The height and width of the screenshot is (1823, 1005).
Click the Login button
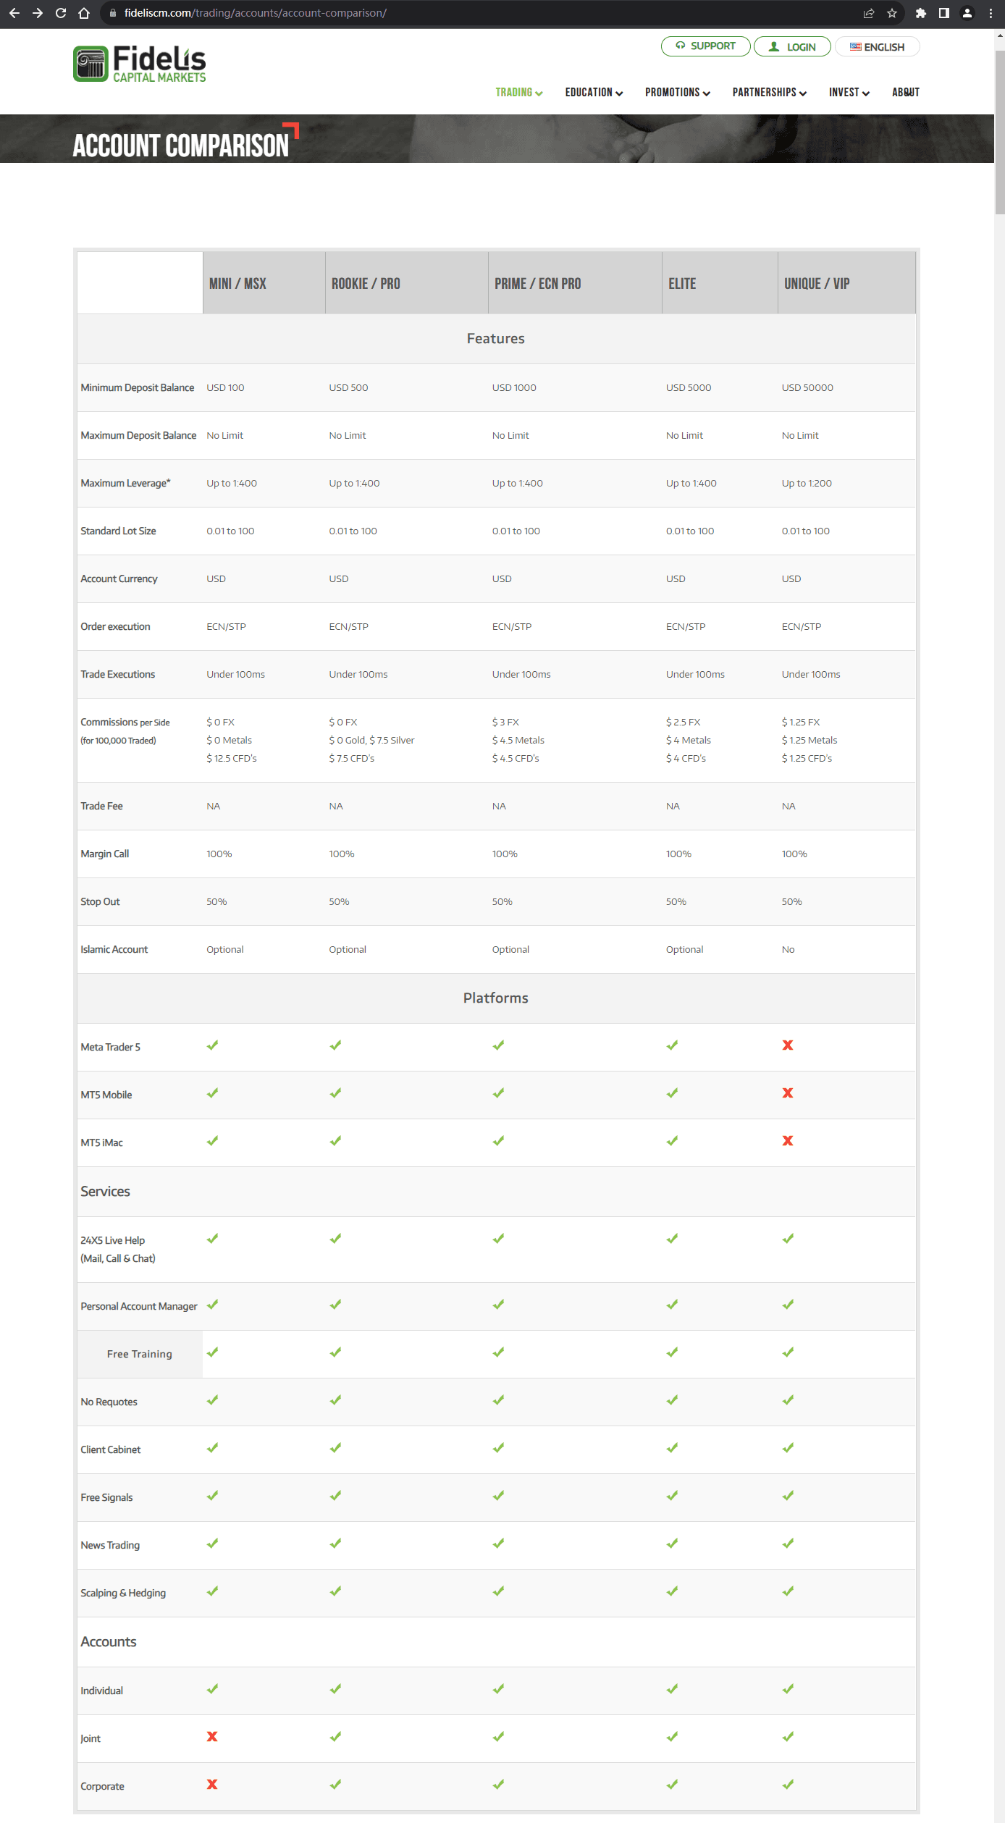(792, 47)
